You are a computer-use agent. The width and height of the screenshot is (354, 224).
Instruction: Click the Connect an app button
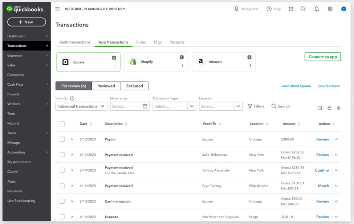coord(322,57)
